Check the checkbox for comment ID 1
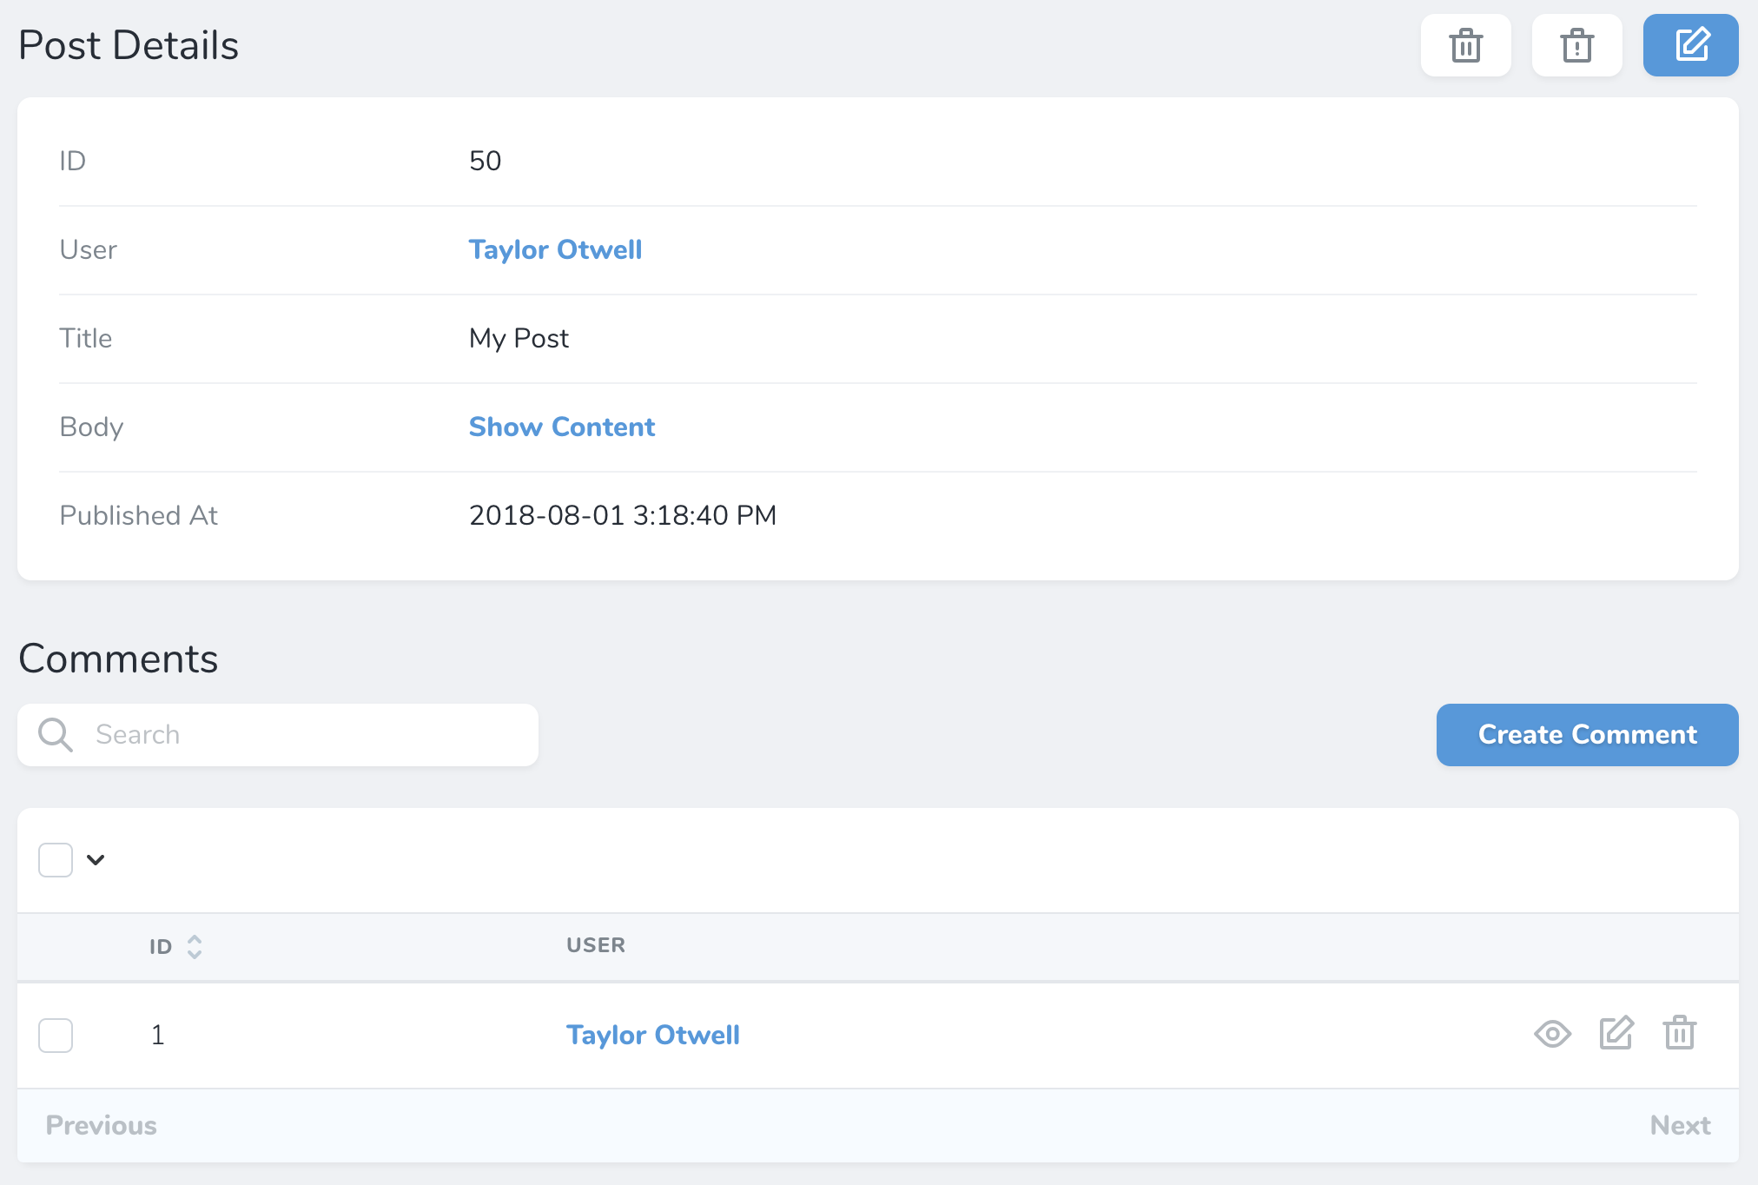 click(56, 1034)
